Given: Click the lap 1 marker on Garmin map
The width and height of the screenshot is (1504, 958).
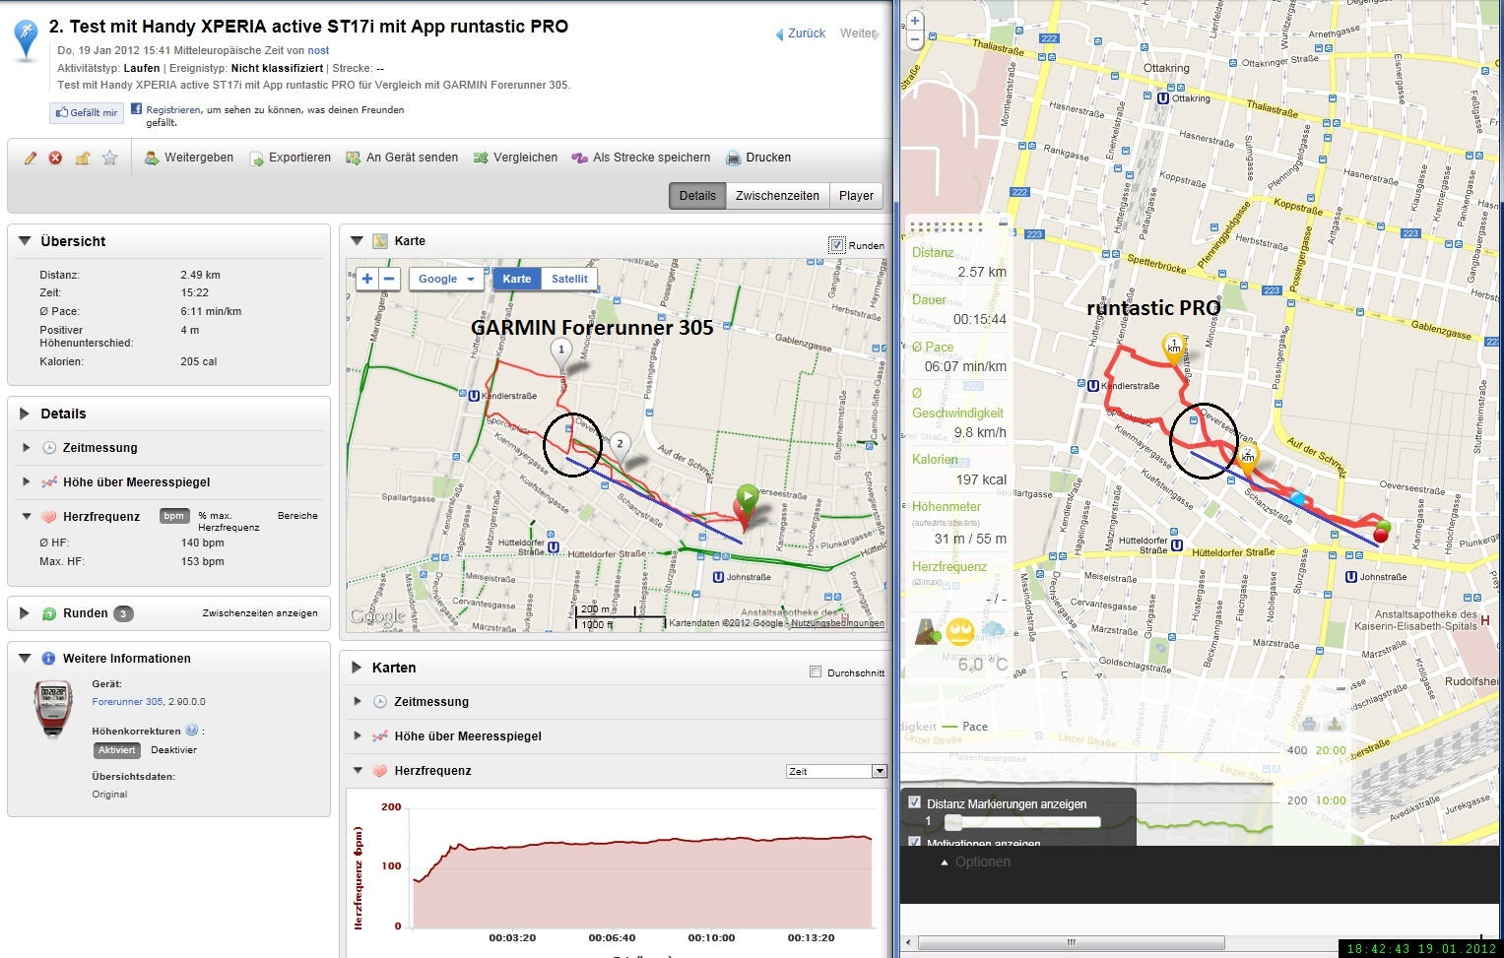Looking at the screenshot, I should click(561, 354).
